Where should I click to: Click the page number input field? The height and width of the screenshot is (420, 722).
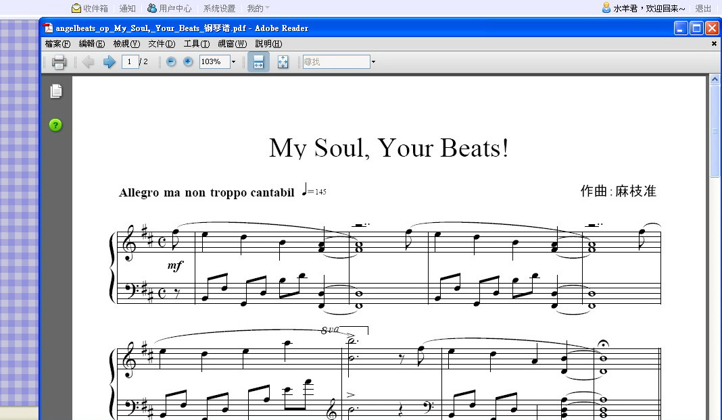(x=130, y=61)
